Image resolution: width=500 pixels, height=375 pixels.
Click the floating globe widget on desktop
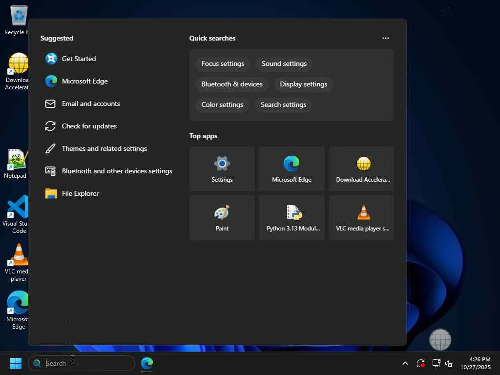pyautogui.click(x=440, y=340)
